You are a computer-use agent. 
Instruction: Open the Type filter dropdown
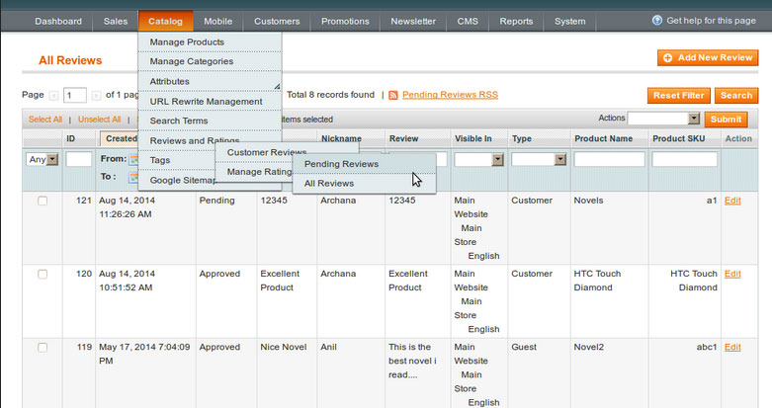[539, 159]
